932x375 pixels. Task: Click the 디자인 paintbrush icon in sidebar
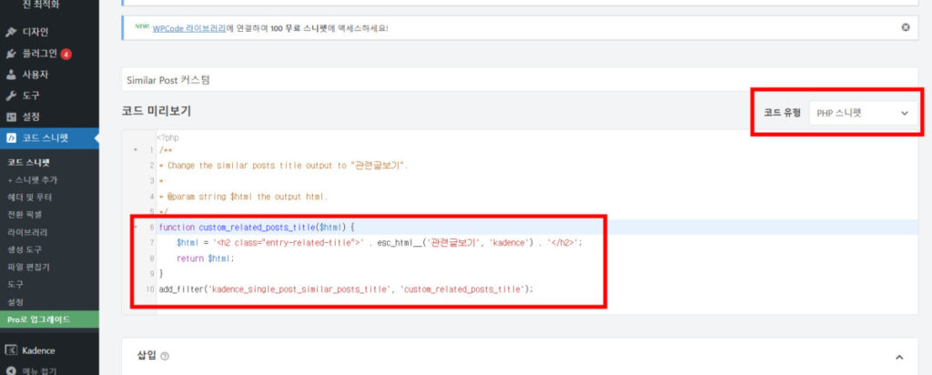point(11,32)
